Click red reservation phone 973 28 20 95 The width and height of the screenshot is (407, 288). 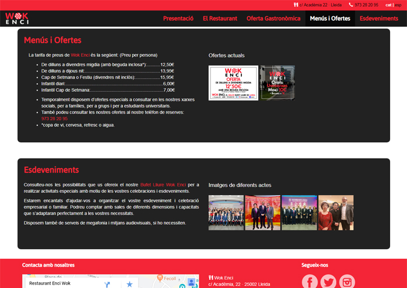click(55, 118)
